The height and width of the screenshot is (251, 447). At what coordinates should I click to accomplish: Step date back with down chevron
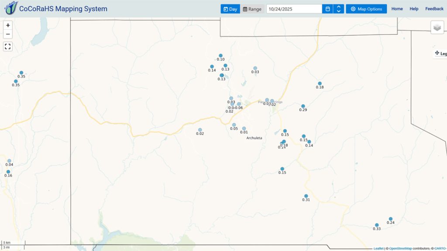click(339, 11)
